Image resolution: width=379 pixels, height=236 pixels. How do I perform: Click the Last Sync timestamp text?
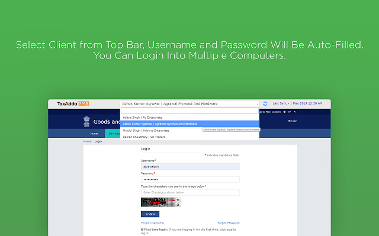click(297, 103)
